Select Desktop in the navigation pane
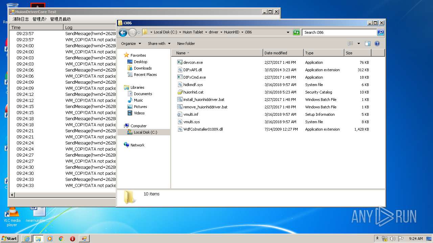The width and height of the screenshot is (433, 243). coord(140,62)
